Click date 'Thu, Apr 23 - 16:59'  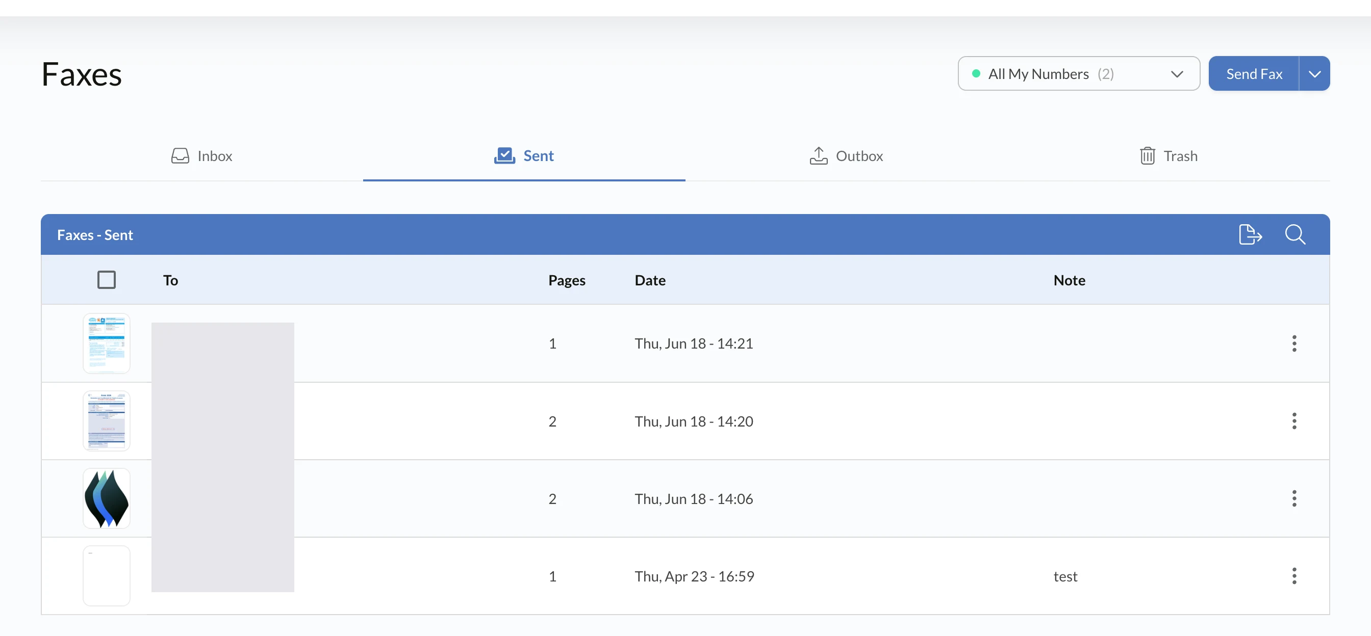coord(694,576)
